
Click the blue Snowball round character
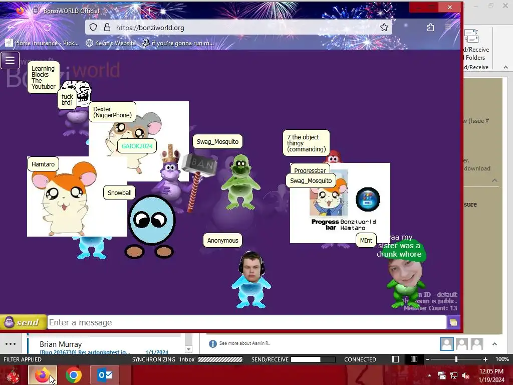click(150, 227)
